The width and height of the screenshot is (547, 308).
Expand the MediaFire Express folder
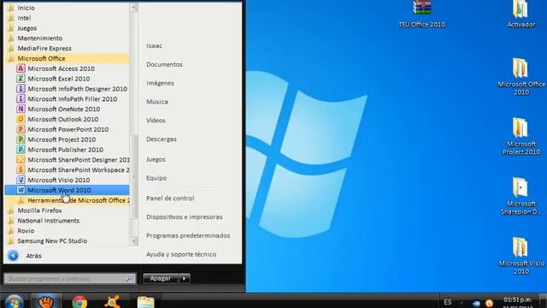[39, 48]
